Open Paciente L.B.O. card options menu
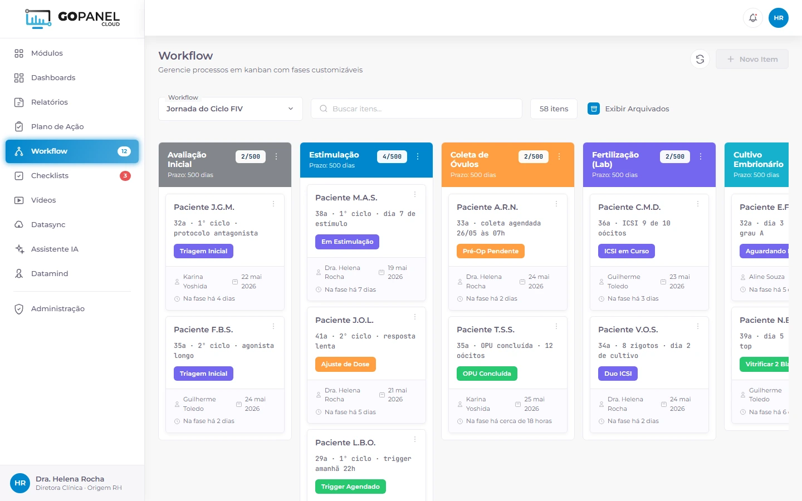Viewport: 802px width, 501px height. tap(415, 439)
